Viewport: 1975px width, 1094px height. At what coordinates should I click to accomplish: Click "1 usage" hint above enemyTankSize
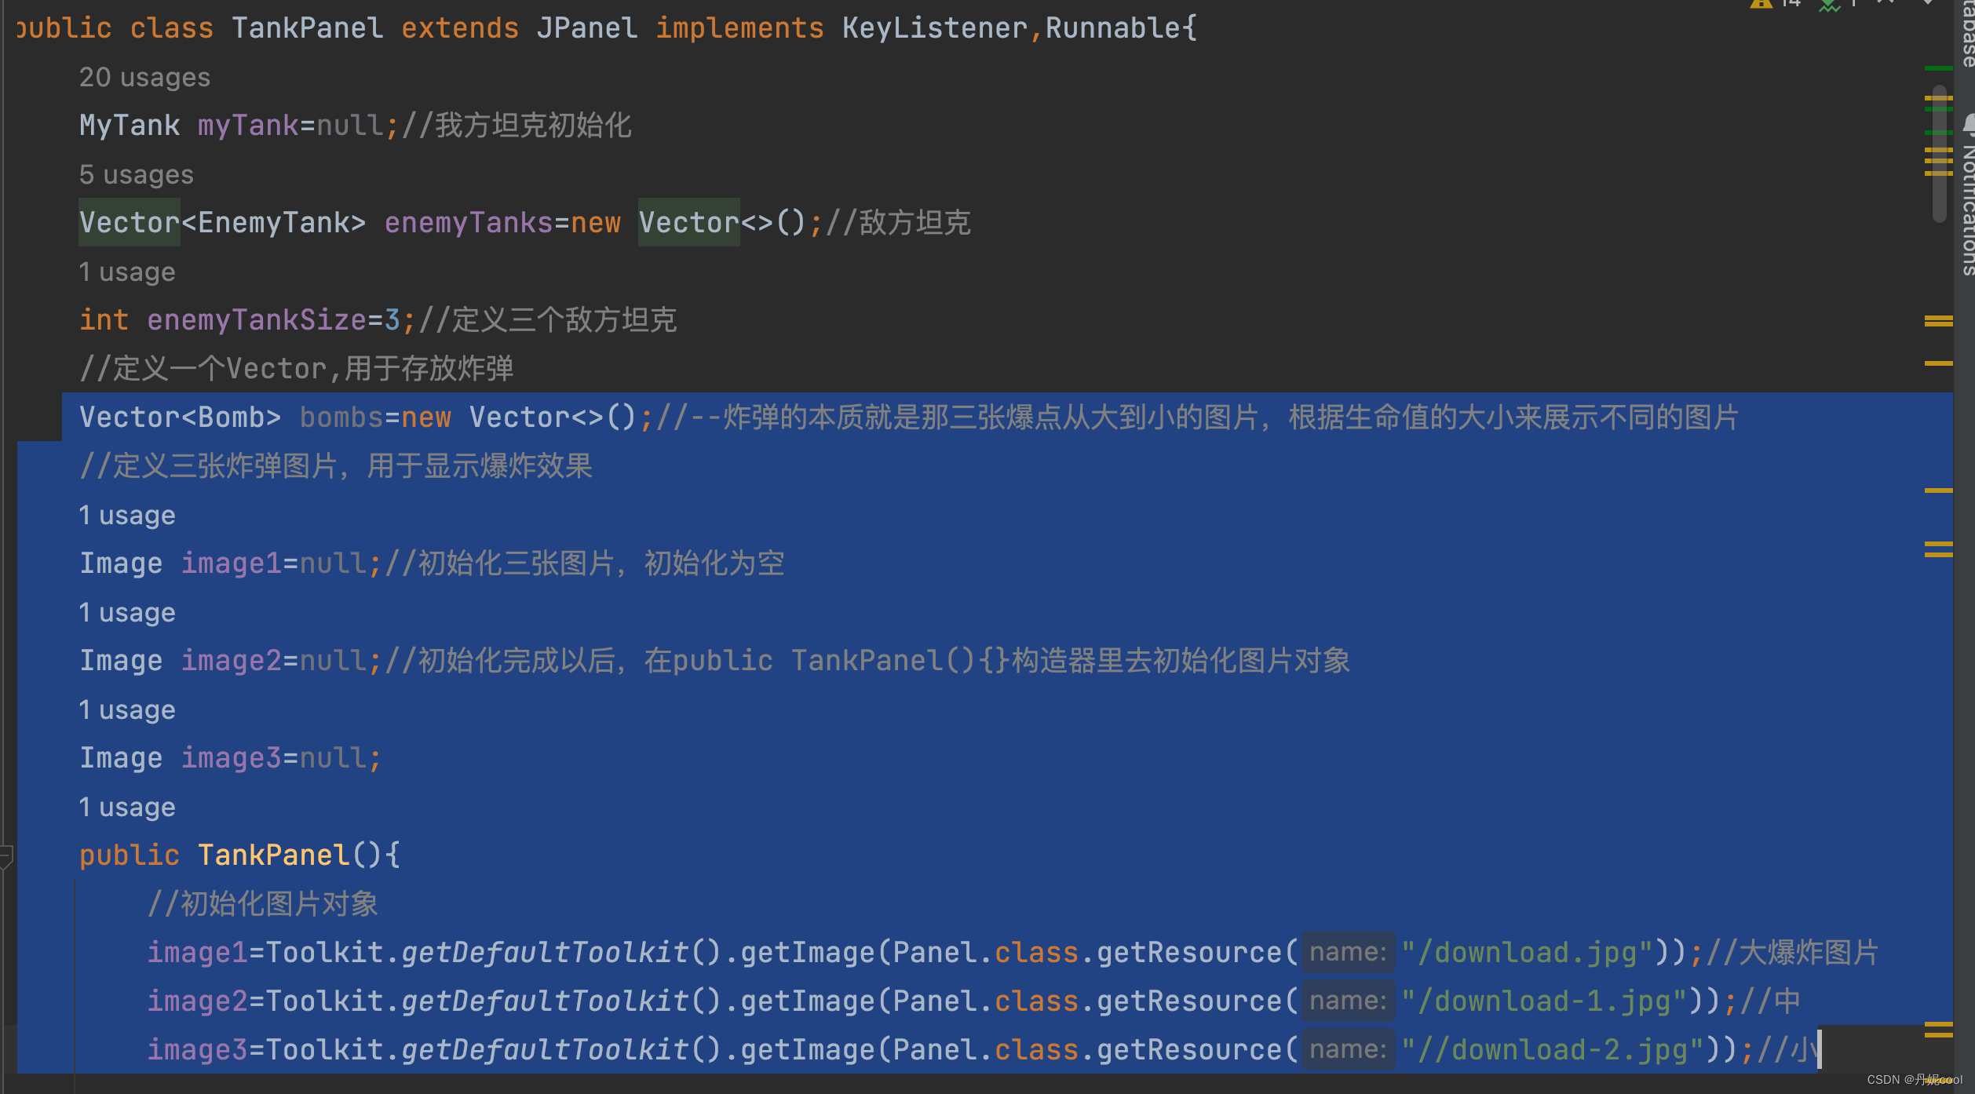pyautogui.click(x=126, y=272)
